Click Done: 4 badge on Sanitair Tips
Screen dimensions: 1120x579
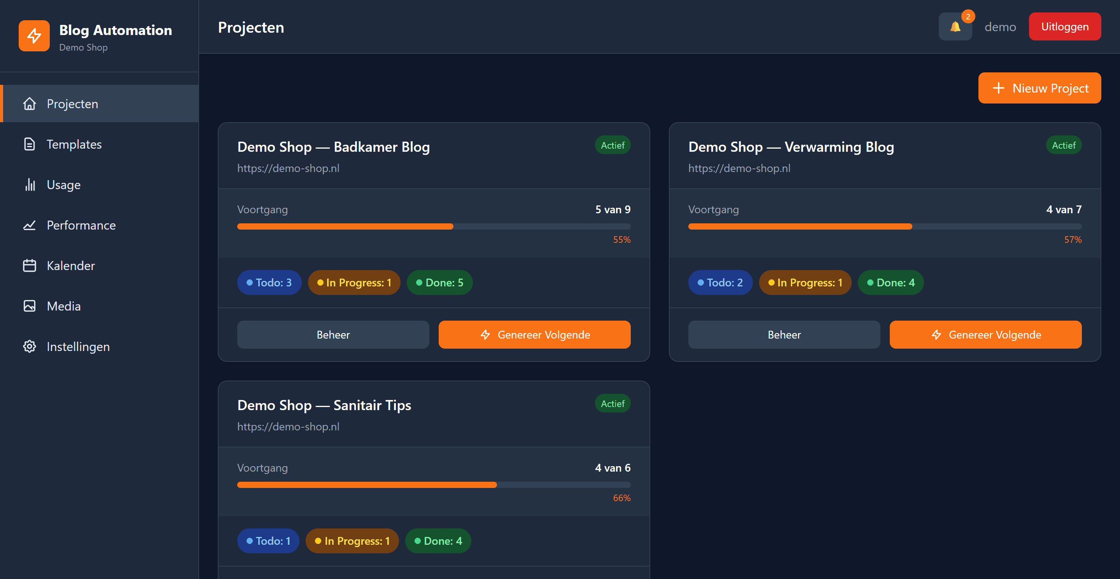click(x=438, y=541)
